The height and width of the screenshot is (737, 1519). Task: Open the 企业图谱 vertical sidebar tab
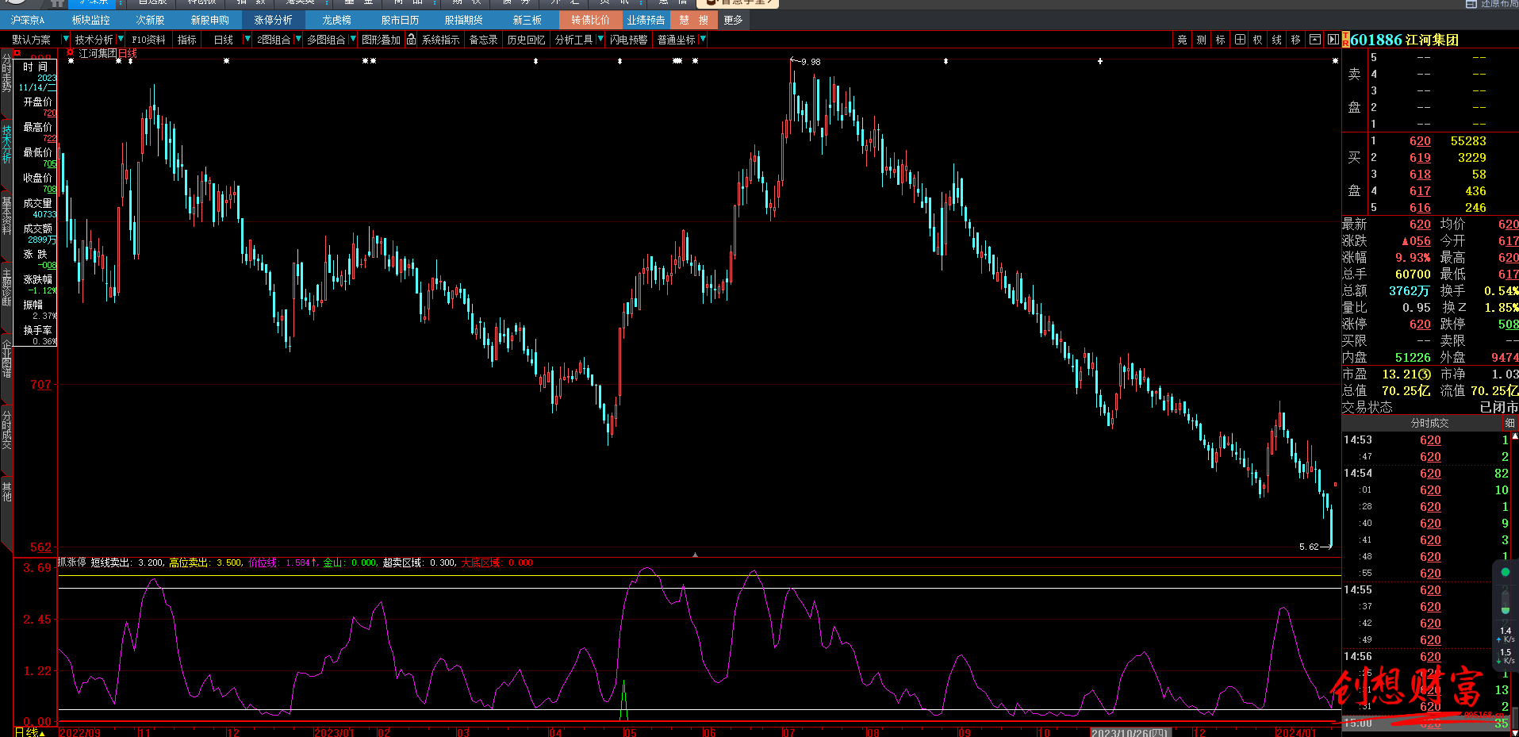tap(6, 359)
